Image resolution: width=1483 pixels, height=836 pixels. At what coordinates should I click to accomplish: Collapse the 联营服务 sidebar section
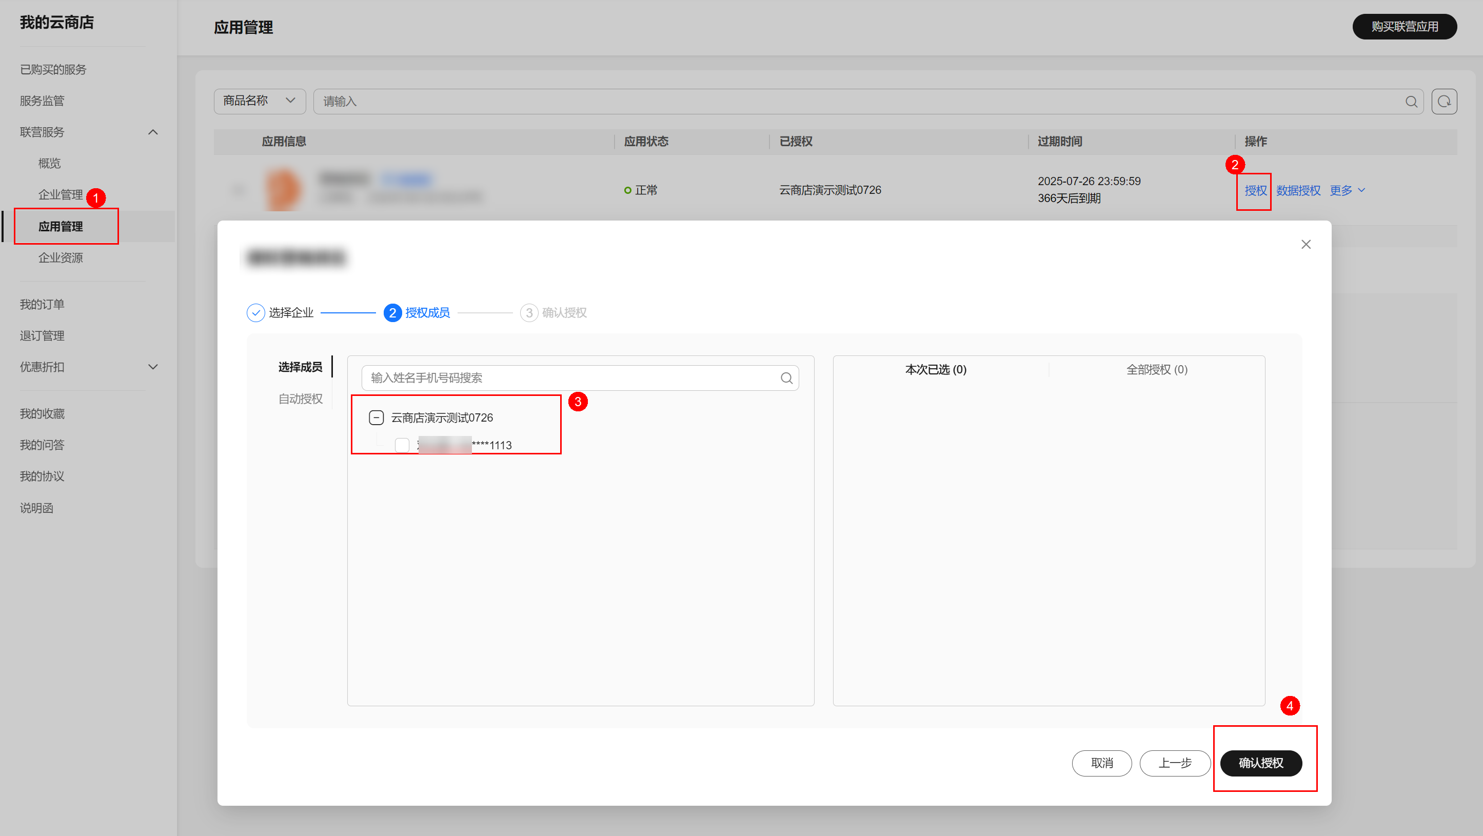[152, 132]
